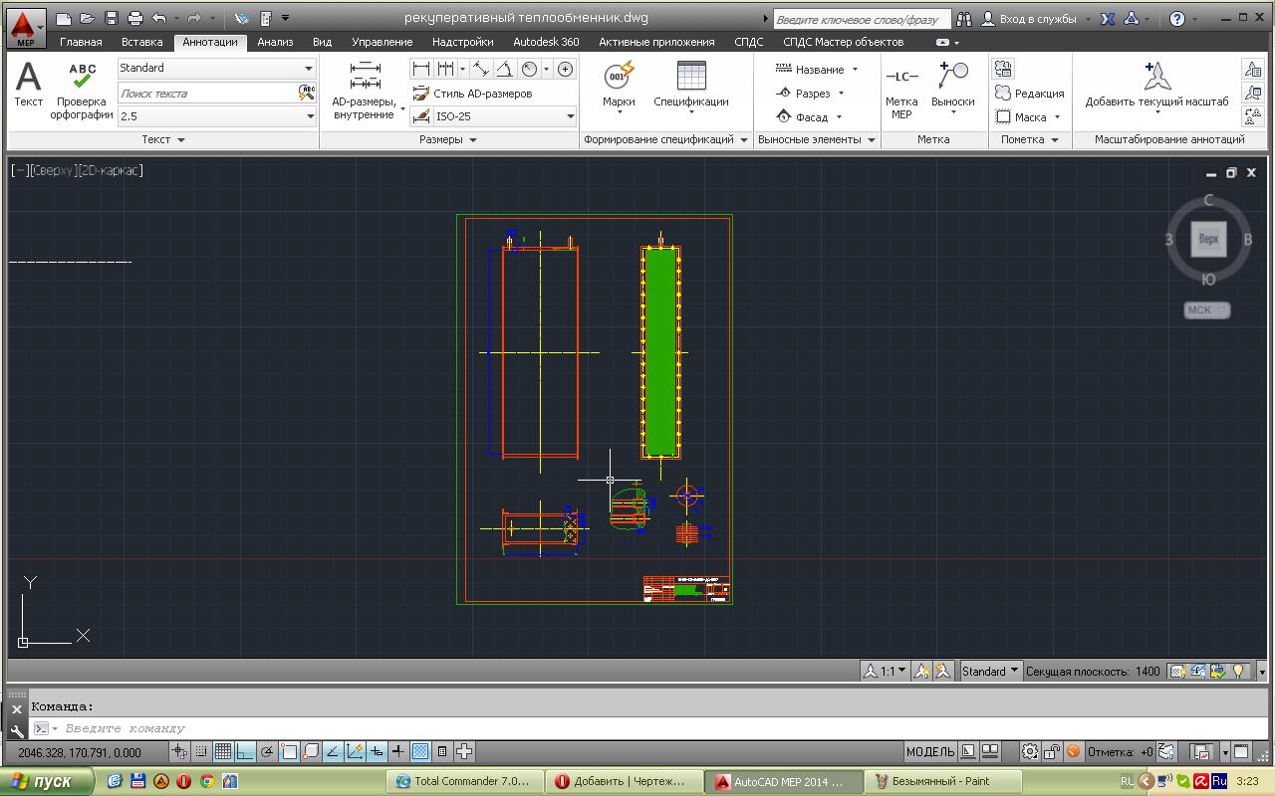Toggle Polar tracking in status bar
This screenshot has height=796, width=1275.
coord(267,751)
